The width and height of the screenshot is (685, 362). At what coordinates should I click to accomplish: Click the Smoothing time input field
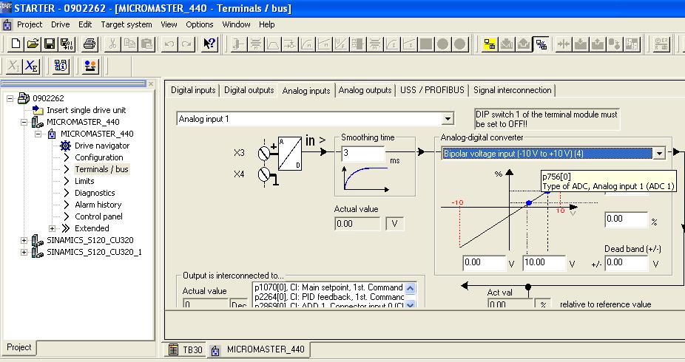pyautogui.click(x=362, y=153)
